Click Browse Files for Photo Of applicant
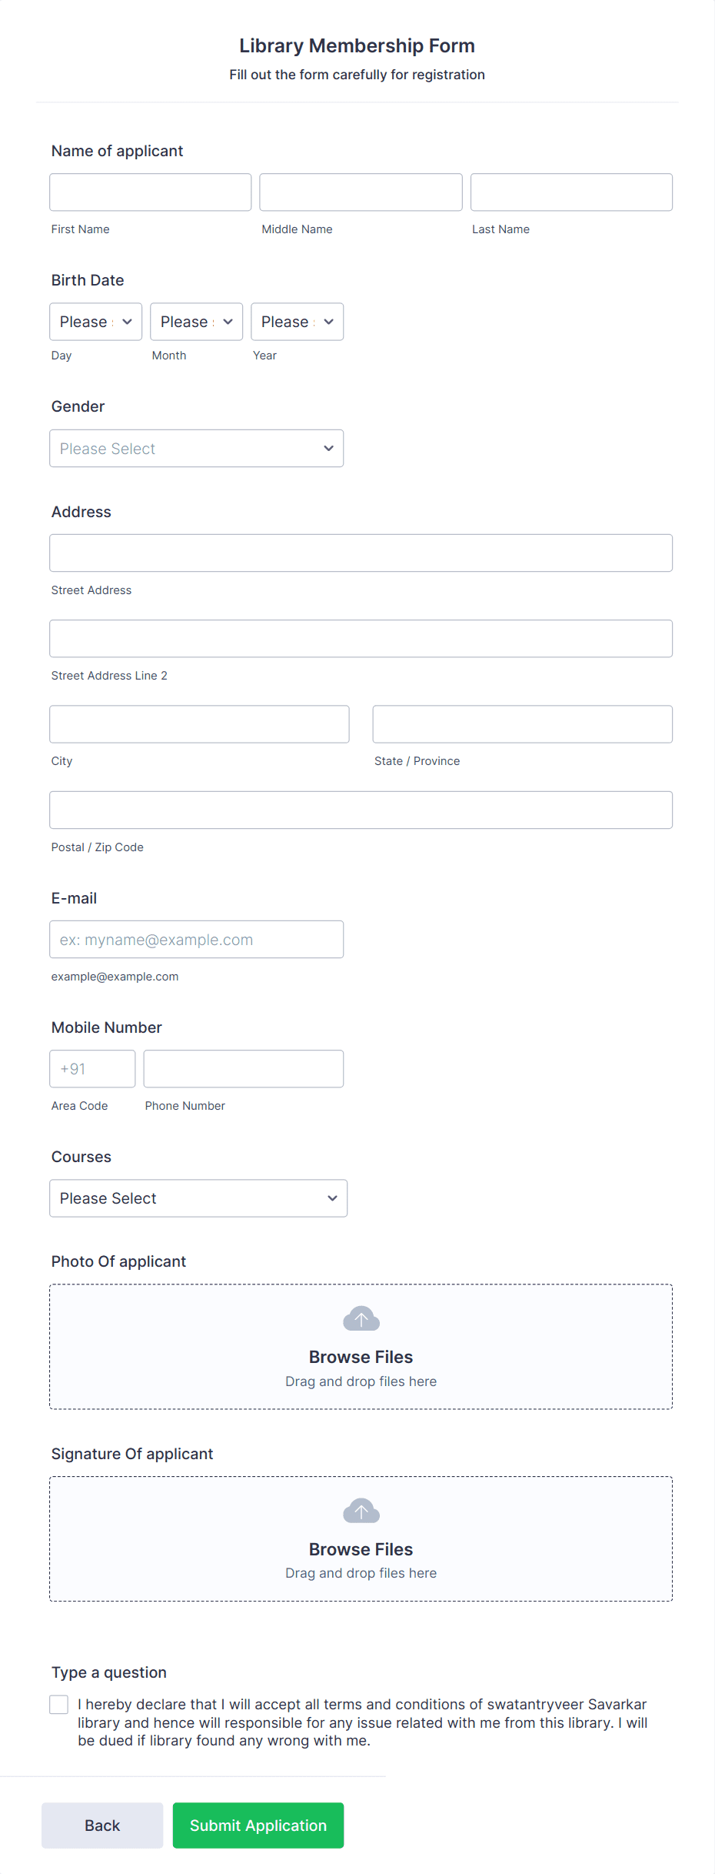This screenshot has height=1874, width=715. coord(361,1356)
